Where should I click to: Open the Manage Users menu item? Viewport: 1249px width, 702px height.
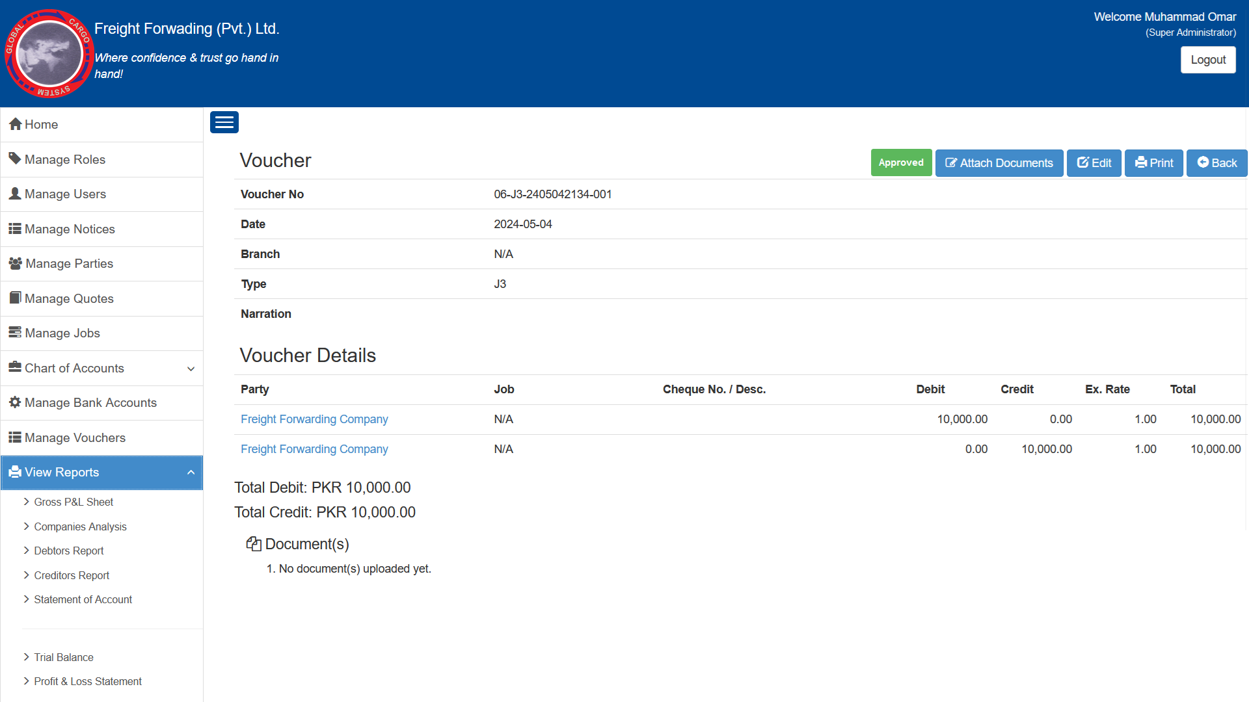(101, 194)
